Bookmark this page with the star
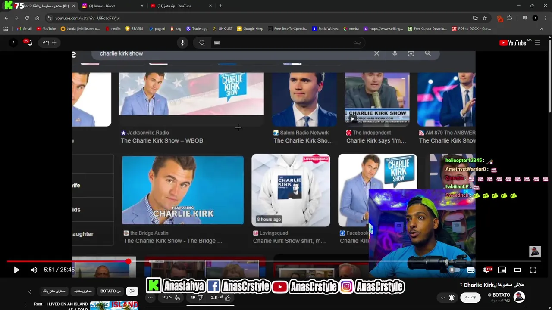 coord(485,18)
